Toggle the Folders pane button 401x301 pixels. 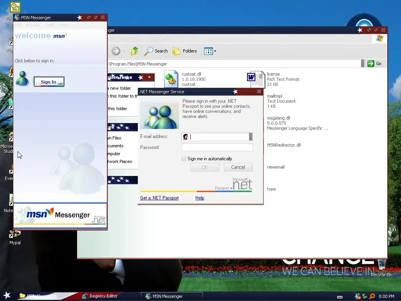point(185,51)
